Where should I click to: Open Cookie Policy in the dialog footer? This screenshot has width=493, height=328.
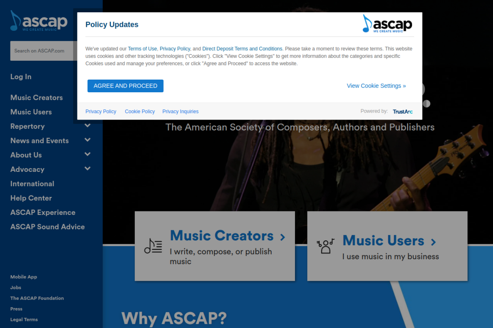coord(139,112)
